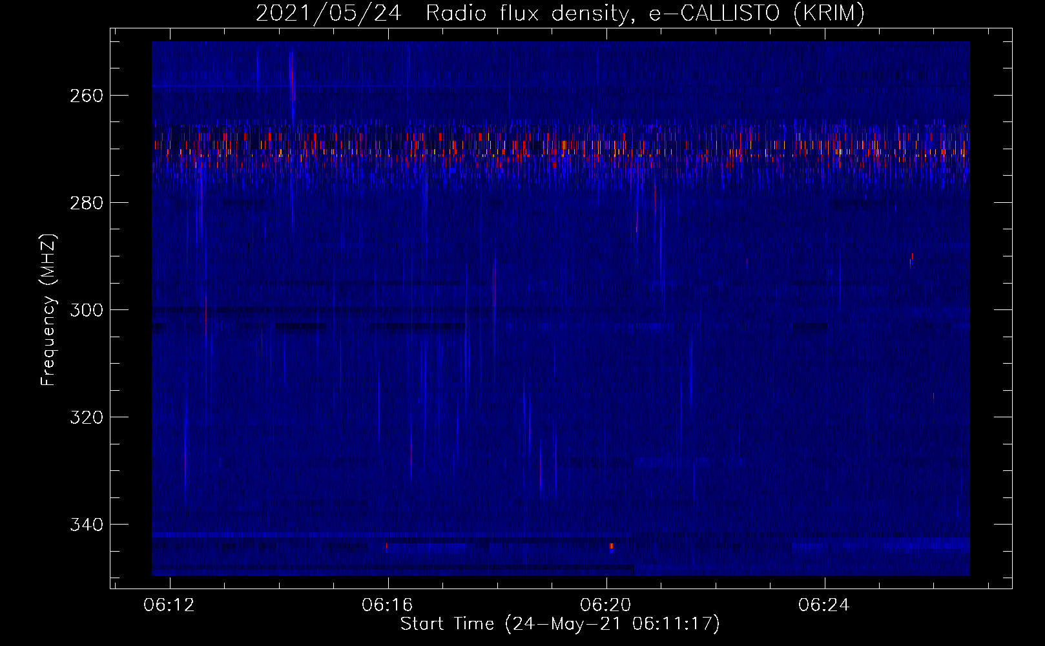Click the 320 frequency tick label
Image resolution: width=1045 pixels, height=646 pixels.
[x=86, y=417]
